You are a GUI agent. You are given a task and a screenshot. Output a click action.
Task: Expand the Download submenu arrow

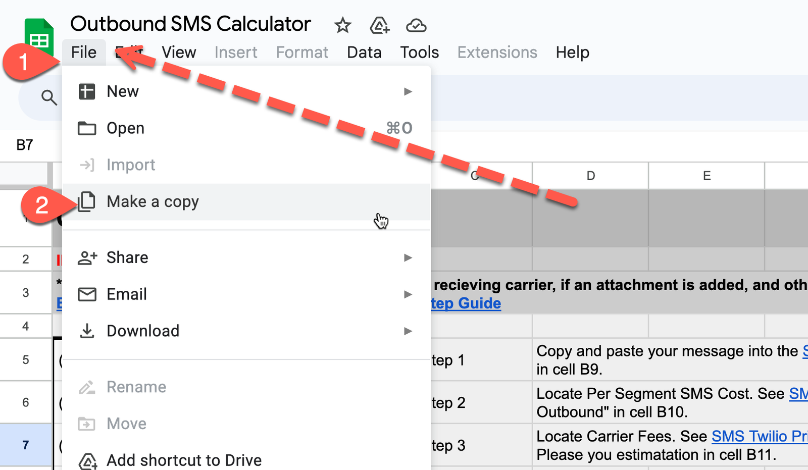408,331
